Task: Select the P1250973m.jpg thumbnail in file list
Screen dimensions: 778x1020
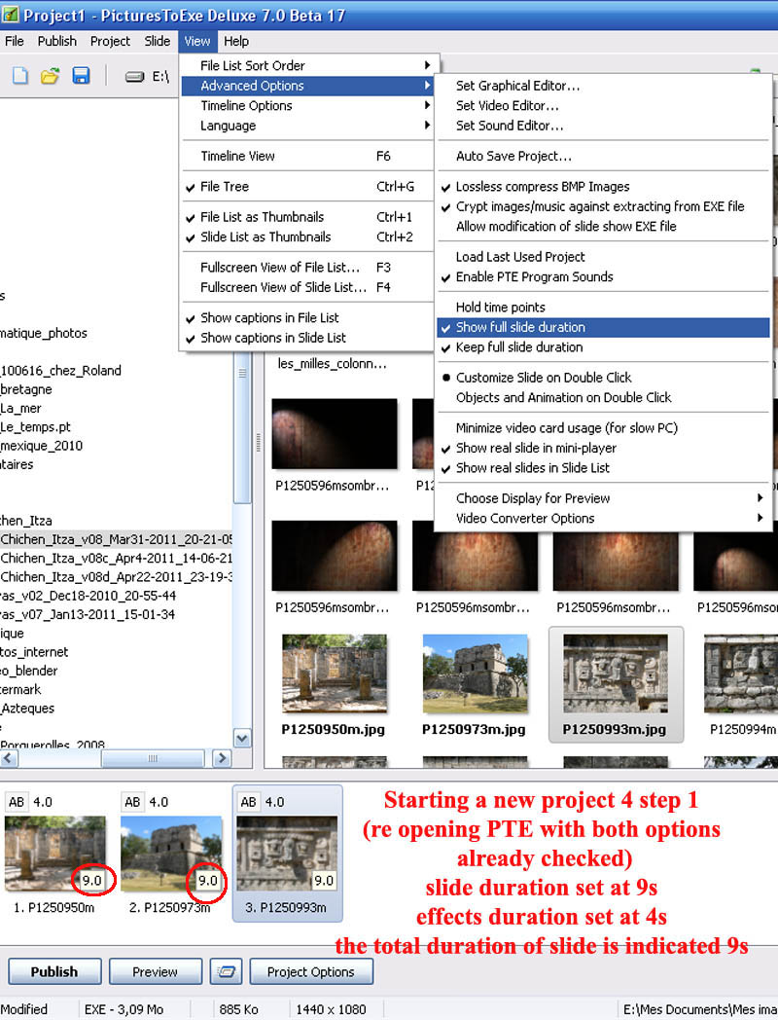Action: coord(475,681)
